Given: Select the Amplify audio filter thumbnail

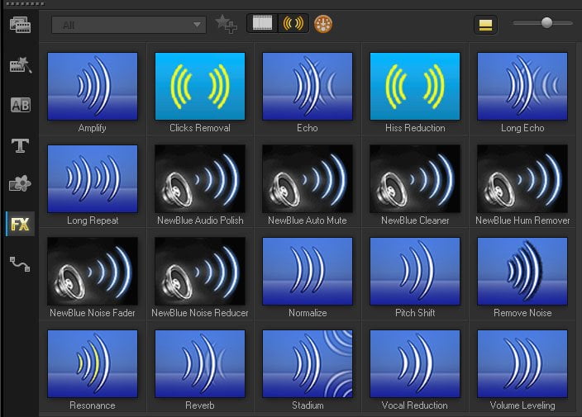Looking at the screenshot, I should (x=93, y=87).
